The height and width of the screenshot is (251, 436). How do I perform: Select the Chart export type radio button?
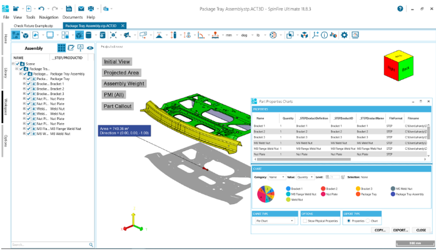coord(368,221)
